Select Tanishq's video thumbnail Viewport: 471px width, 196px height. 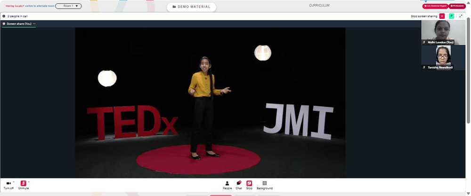pos(443,57)
